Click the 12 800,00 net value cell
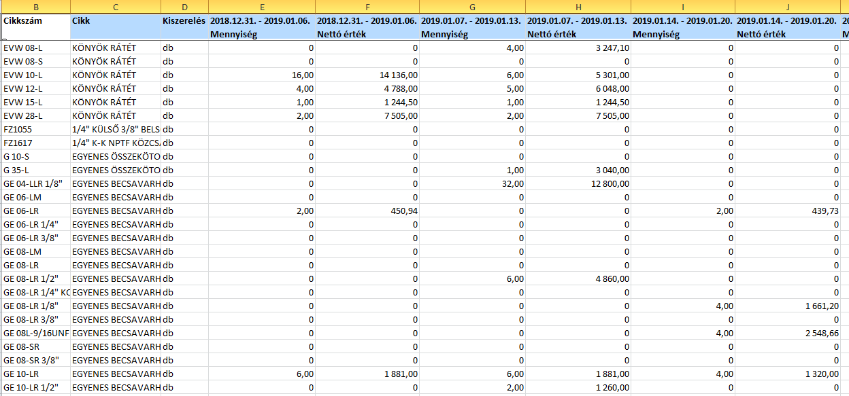The width and height of the screenshot is (849, 396). pos(578,184)
